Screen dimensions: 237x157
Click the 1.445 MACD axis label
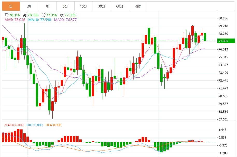point(222,130)
